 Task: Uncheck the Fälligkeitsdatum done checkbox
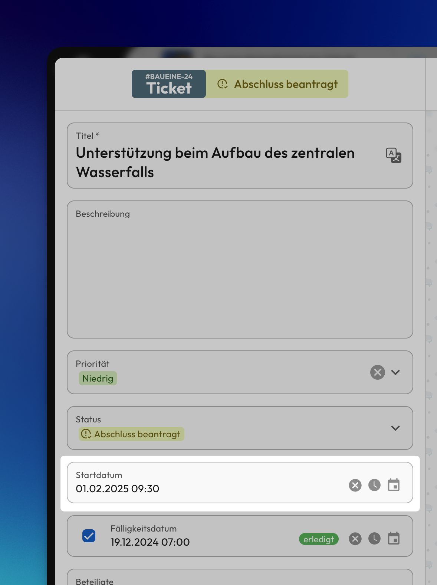coord(89,536)
